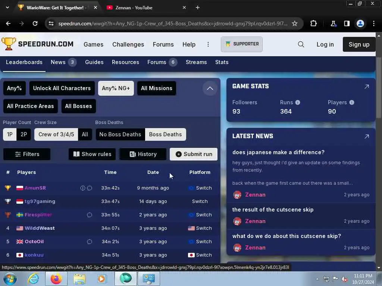Open the browser extensions puzzle icon
Viewport: 382px width, 286px height.
pos(313,23)
